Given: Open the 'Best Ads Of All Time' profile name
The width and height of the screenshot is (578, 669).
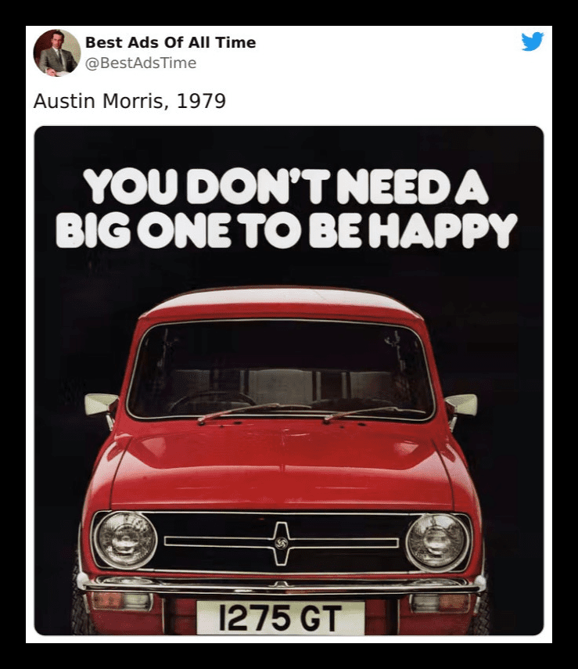Looking at the screenshot, I should pos(171,42).
